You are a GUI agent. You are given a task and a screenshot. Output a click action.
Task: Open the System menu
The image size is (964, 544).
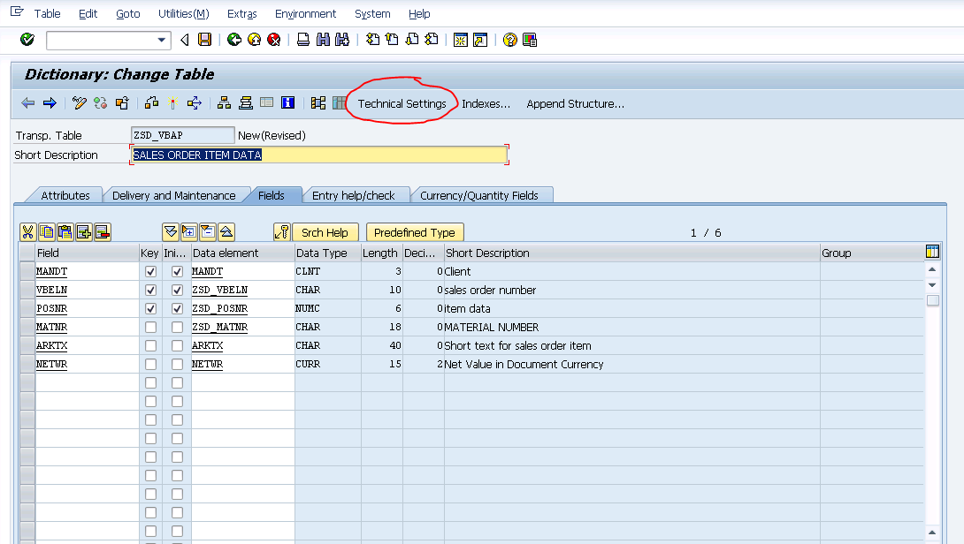click(372, 13)
